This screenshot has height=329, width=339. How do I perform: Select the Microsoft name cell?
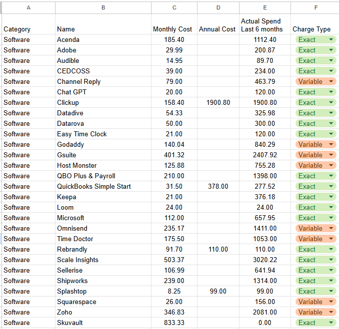103,218
